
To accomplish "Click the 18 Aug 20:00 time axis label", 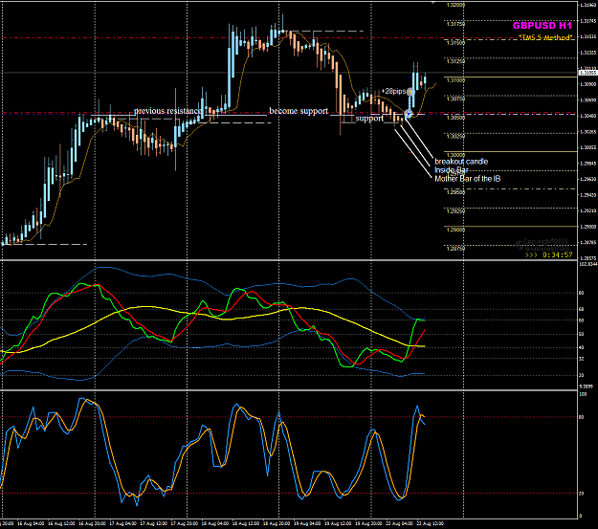I will [277, 523].
